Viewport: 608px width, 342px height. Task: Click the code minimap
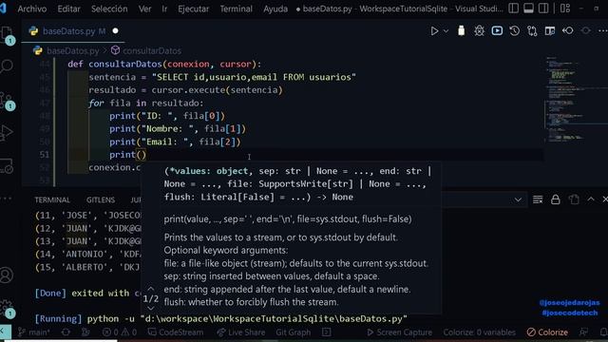pyautogui.click(x=576, y=101)
